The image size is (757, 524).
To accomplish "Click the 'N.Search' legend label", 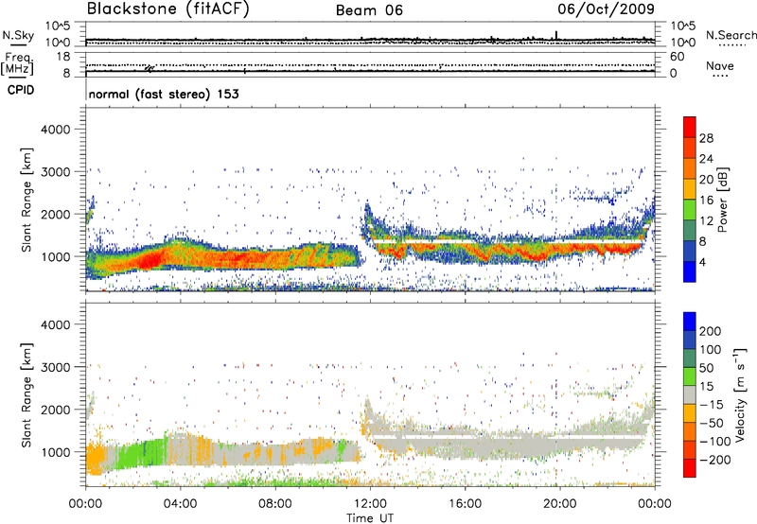I will click(731, 35).
